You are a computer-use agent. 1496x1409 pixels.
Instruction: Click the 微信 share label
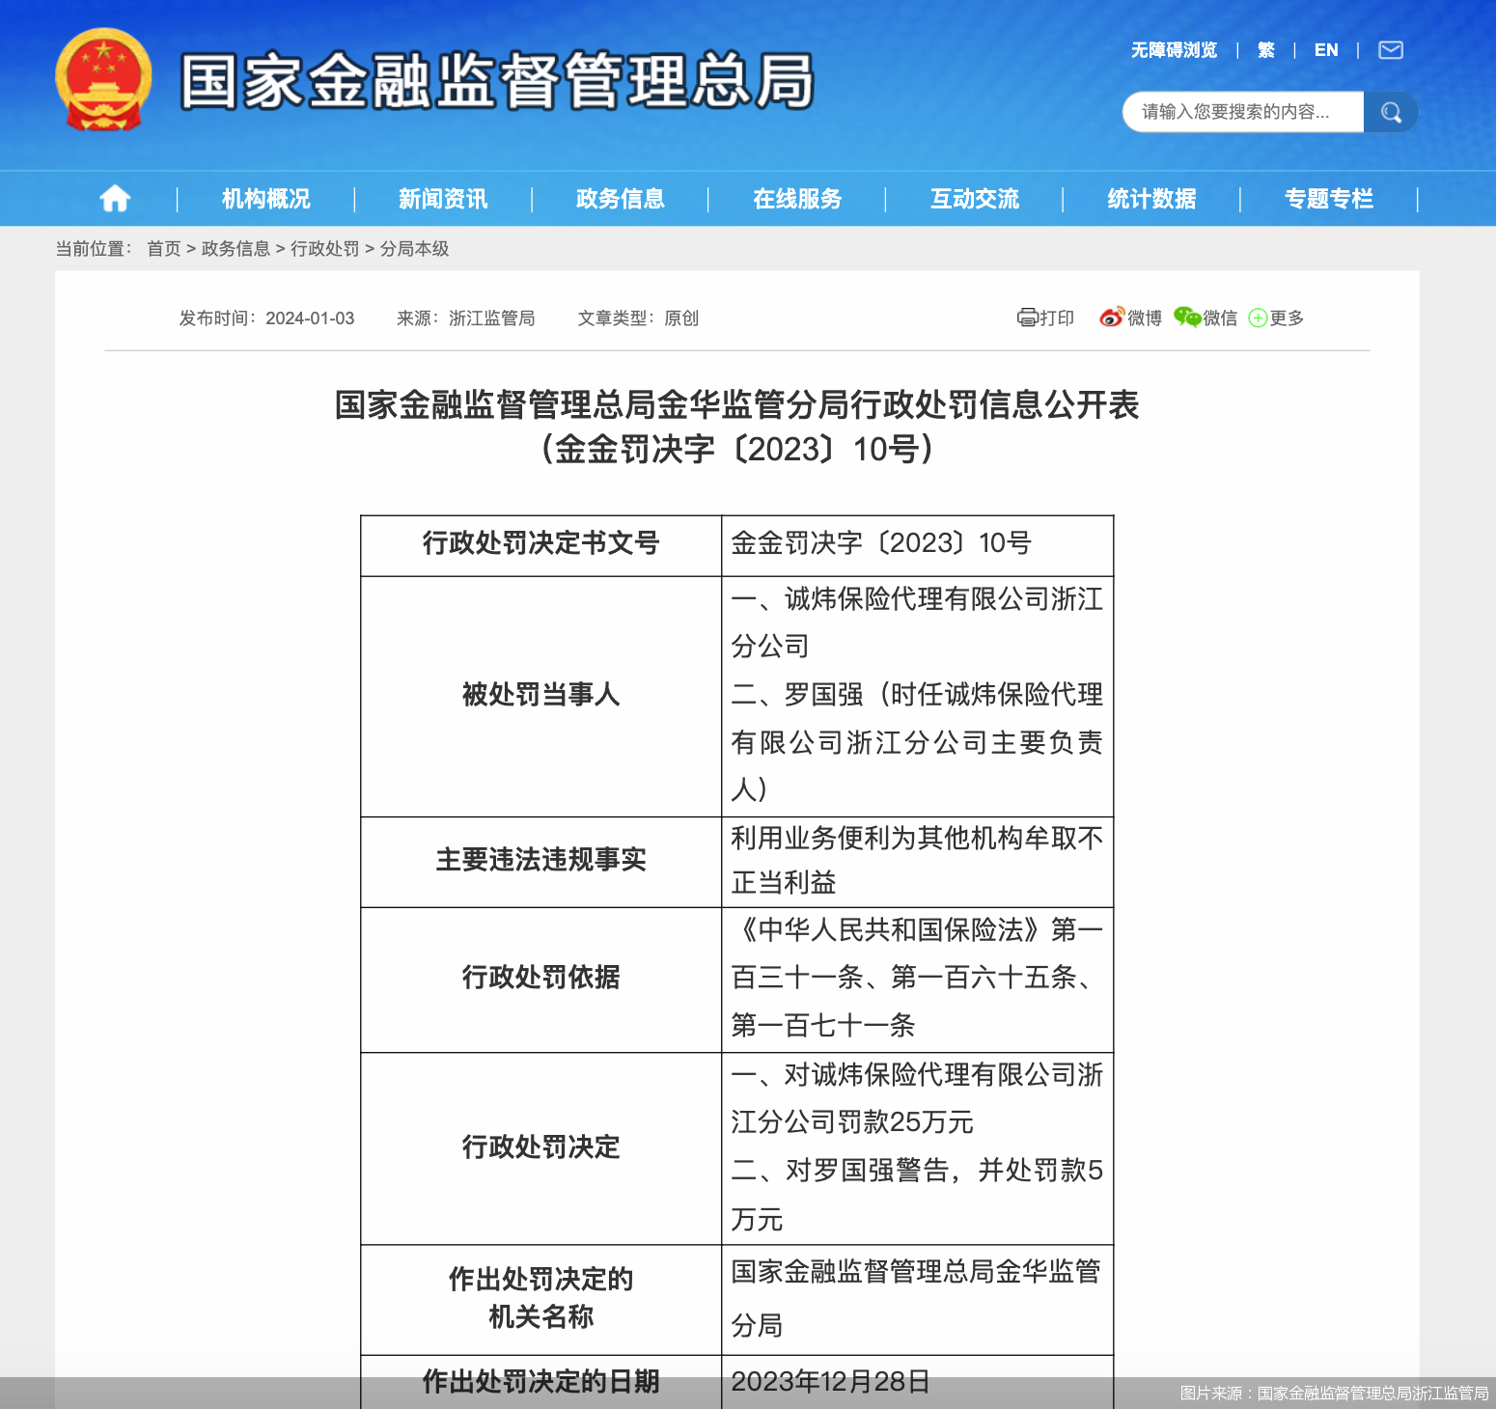click(1220, 318)
